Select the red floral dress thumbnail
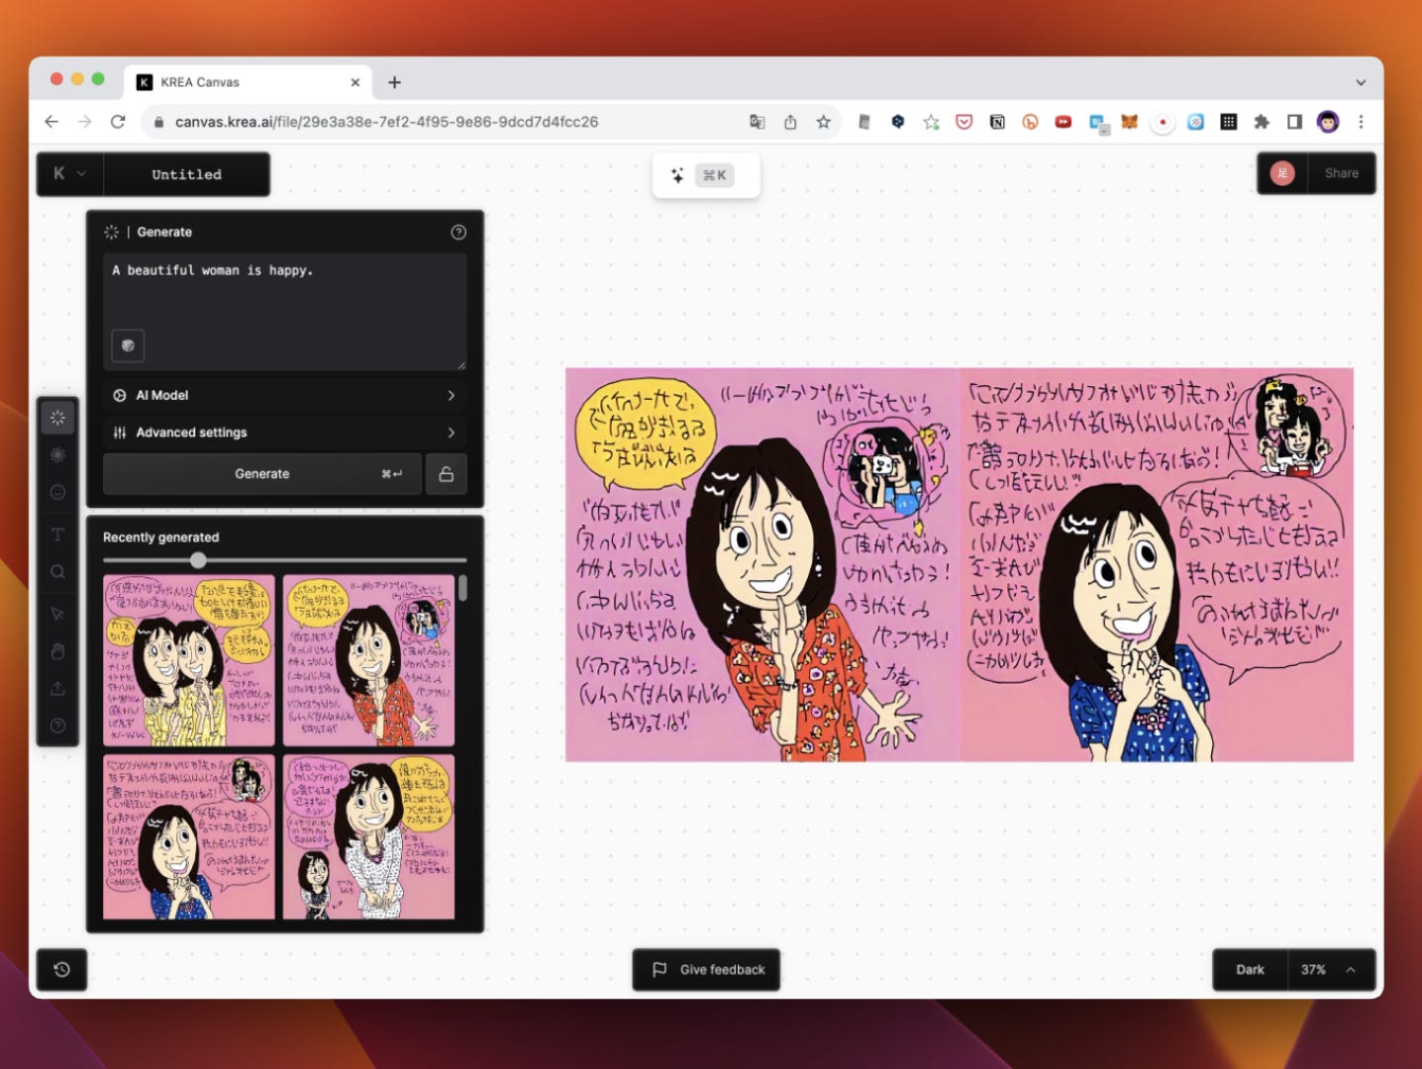 pos(368,660)
